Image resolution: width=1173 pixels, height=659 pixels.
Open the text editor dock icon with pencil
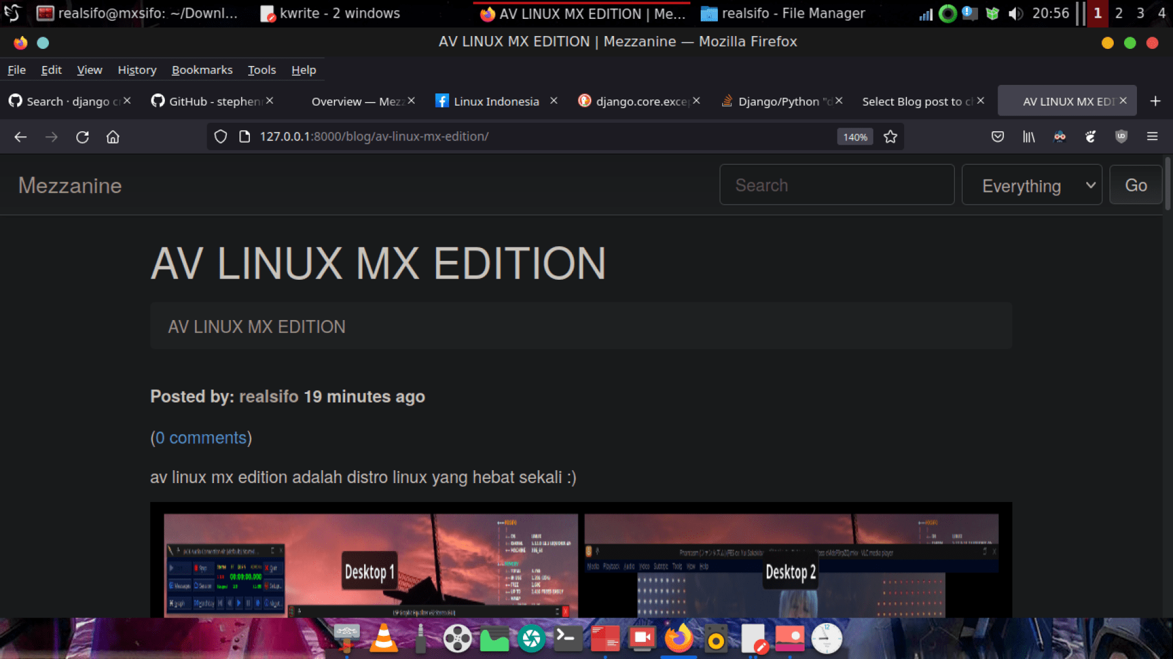pos(754,639)
